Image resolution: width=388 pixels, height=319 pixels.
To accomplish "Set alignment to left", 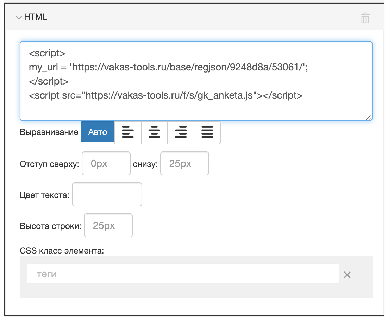I will [128, 133].
